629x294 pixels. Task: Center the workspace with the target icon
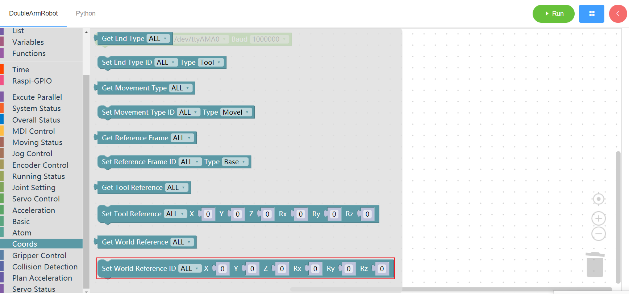tap(599, 199)
